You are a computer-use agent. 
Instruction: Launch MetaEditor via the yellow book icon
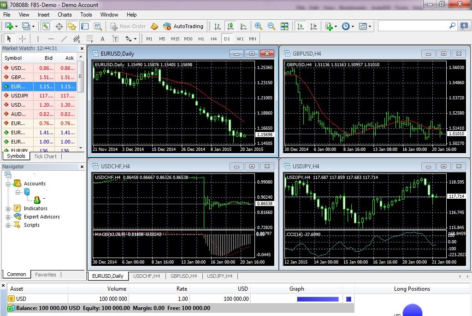click(x=154, y=26)
